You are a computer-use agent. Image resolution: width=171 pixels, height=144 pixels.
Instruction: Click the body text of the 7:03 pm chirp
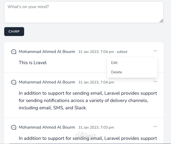(x=88, y=138)
